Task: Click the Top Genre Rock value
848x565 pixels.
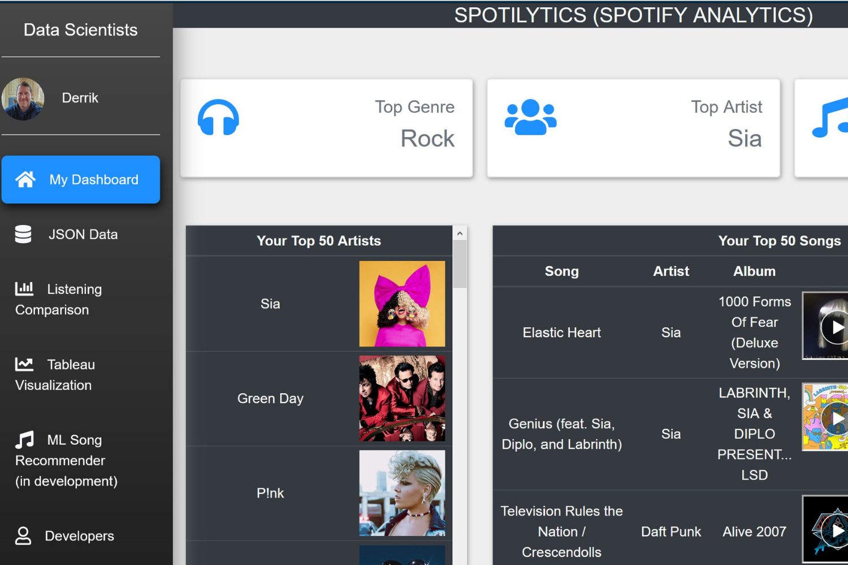Action: click(427, 138)
